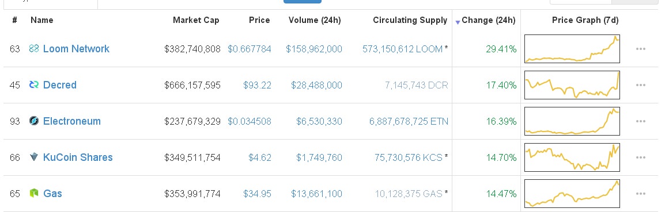
Task: Open the Loom Network link
Action: click(x=76, y=49)
